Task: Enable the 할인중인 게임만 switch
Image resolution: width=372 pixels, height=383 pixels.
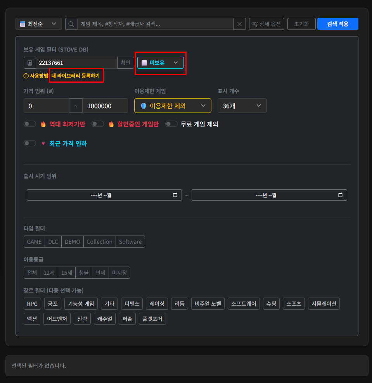Action: [x=98, y=124]
